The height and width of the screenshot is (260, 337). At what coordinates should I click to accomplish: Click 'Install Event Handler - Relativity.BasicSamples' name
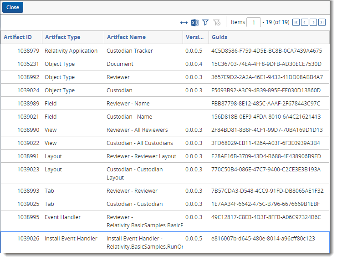pos(145,243)
